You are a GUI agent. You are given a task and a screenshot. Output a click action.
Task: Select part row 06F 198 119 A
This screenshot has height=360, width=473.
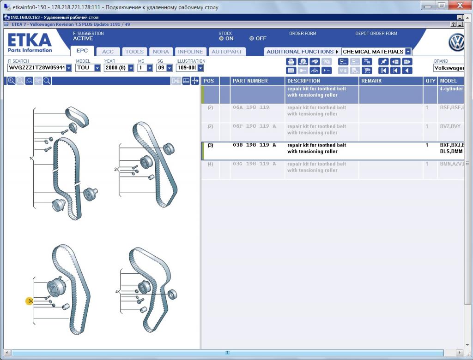pos(333,132)
